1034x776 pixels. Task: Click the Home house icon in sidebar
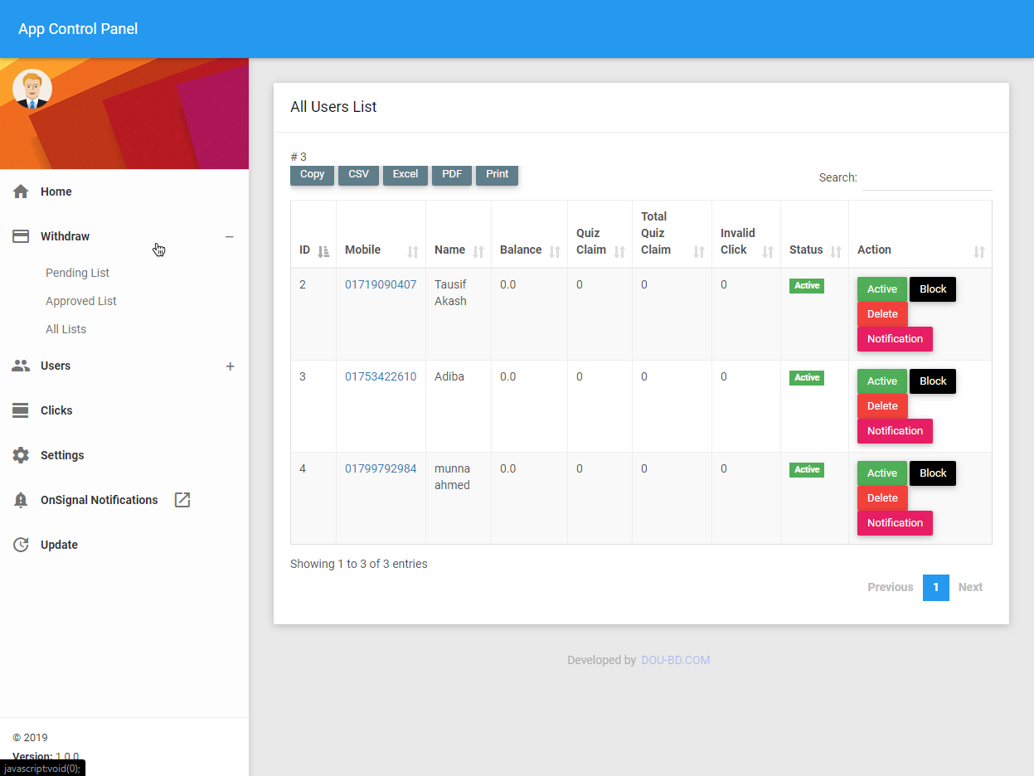[x=21, y=192]
